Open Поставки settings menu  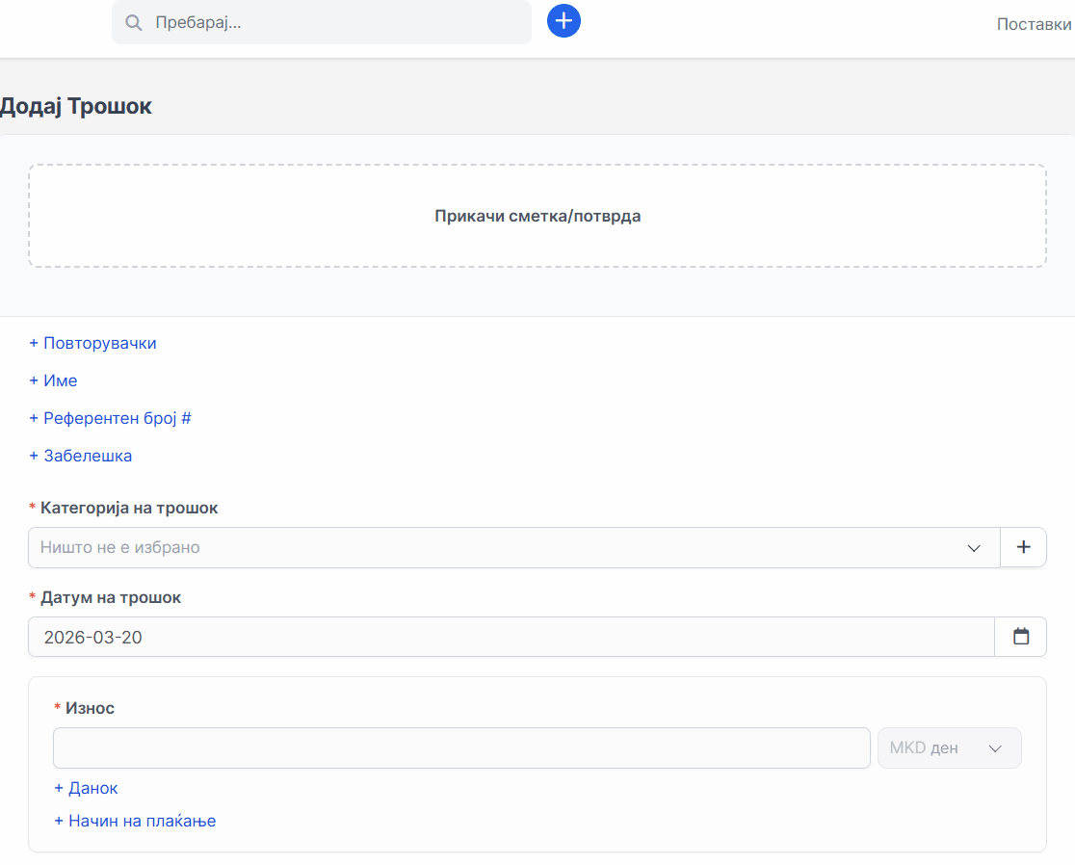(1034, 25)
